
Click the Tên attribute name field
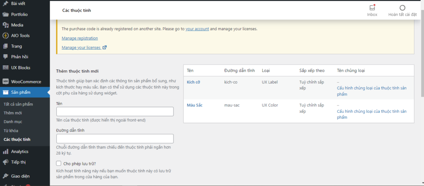click(115, 112)
